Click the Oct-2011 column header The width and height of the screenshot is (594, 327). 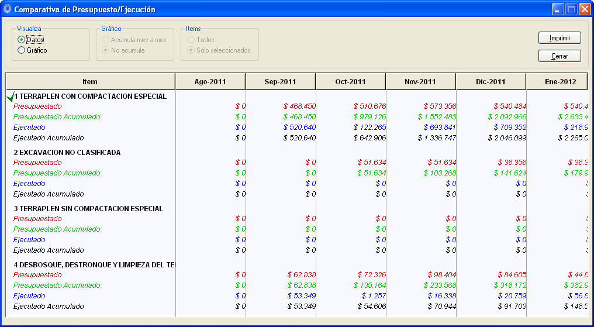[x=350, y=82]
